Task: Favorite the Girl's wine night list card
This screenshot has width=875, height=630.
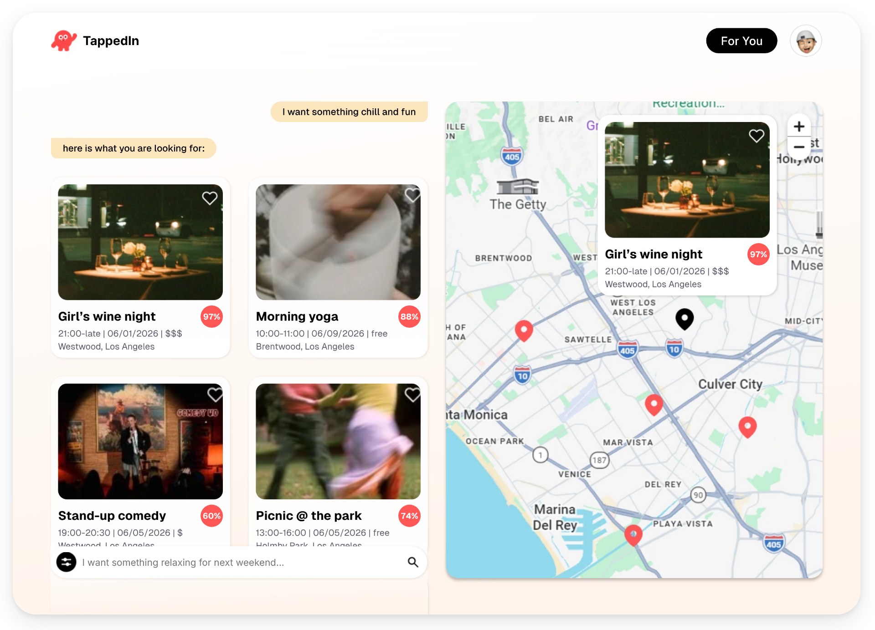Action: (210, 198)
